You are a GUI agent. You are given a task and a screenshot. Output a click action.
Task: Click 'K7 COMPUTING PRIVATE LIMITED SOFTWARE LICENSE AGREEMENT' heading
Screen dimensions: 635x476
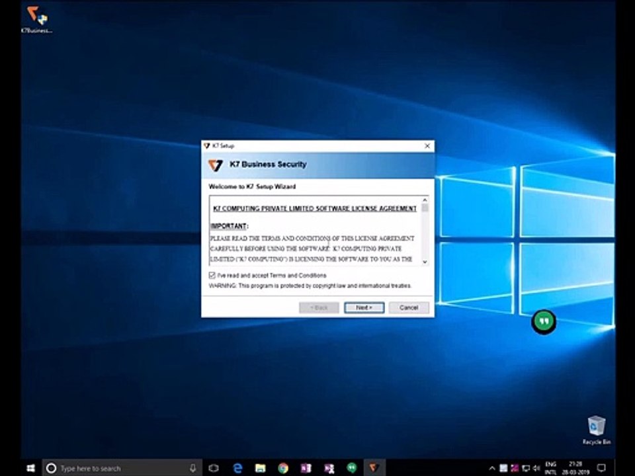tap(315, 208)
